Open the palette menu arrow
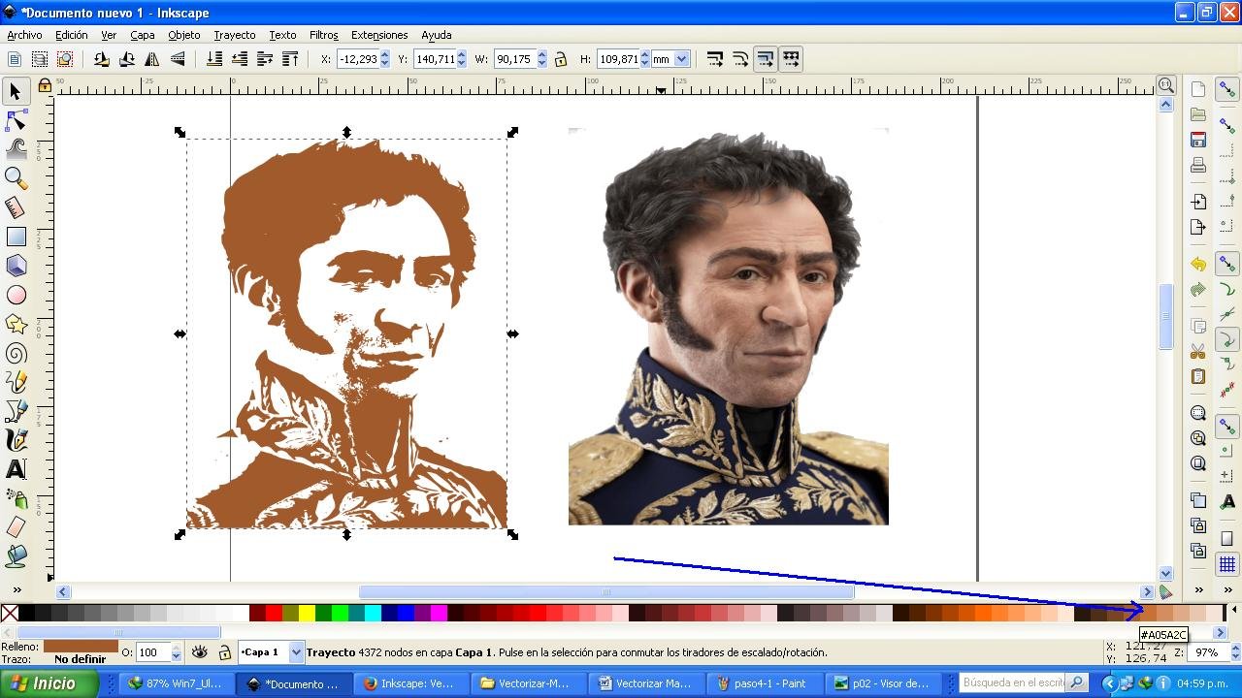The width and height of the screenshot is (1242, 698). coord(1233,611)
